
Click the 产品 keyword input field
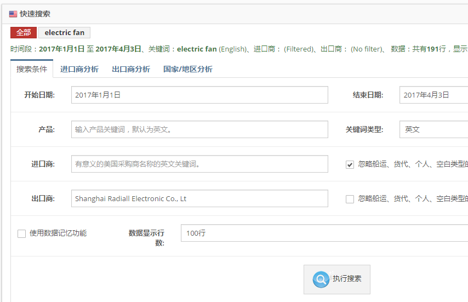pyautogui.click(x=199, y=129)
